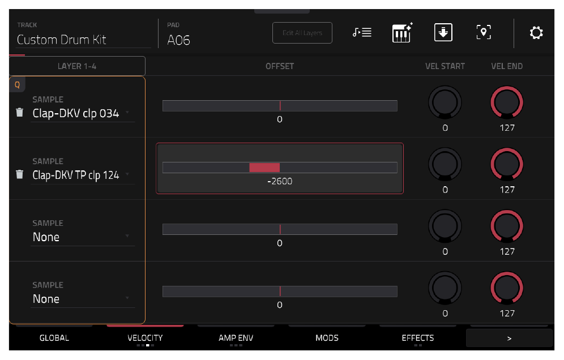The height and width of the screenshot is (360, 564).
Task: Switch to the GLOBAL tab
Action: pos(54,338)
